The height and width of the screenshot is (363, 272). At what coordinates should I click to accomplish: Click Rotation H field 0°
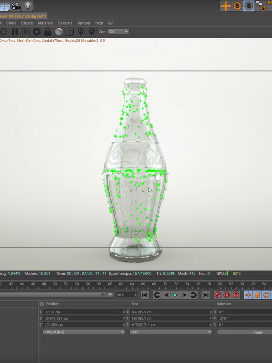tap(244, 312)
